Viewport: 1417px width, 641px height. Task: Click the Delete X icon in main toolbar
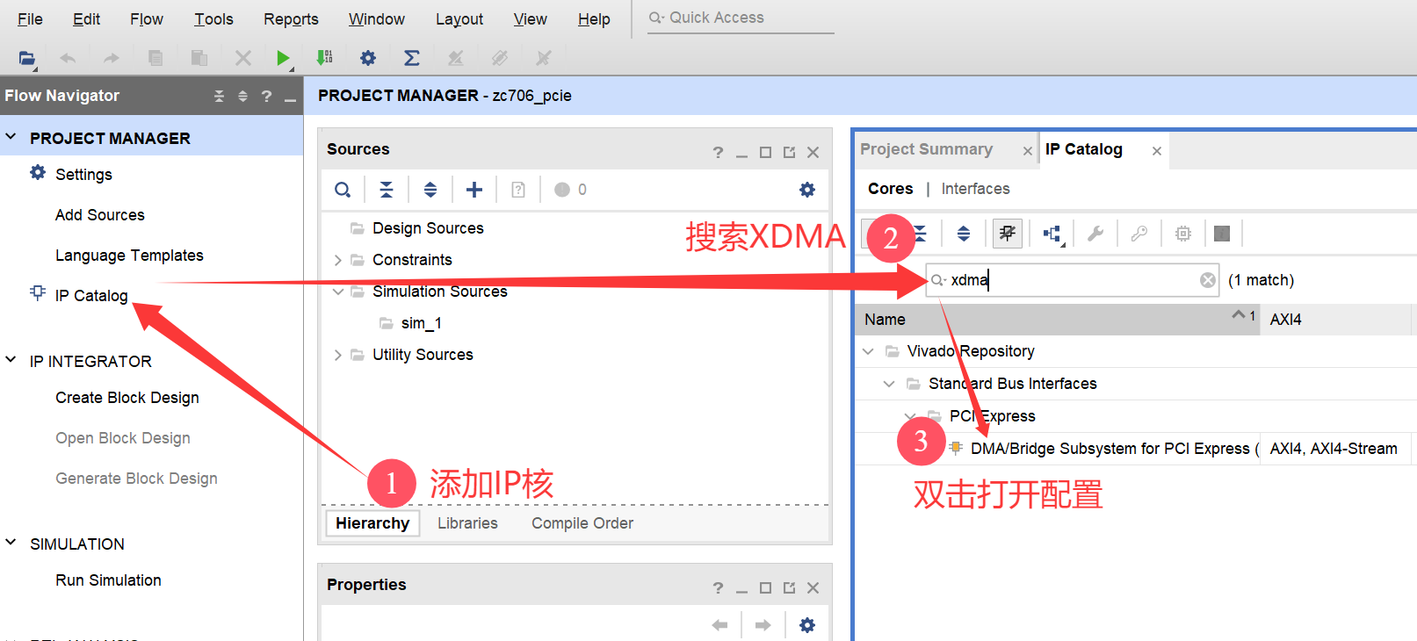click(243, 58)
